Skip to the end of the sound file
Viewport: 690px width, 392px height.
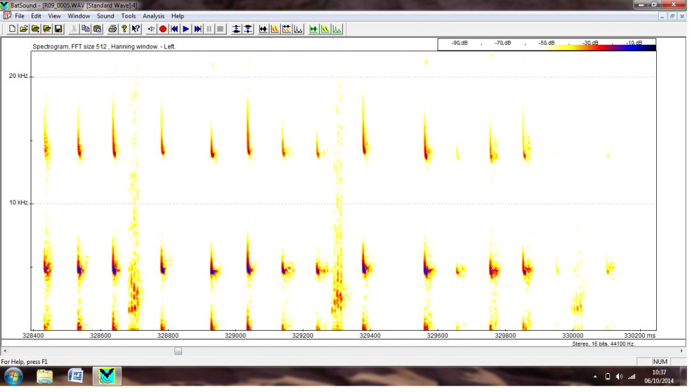[x=197, y=29]
